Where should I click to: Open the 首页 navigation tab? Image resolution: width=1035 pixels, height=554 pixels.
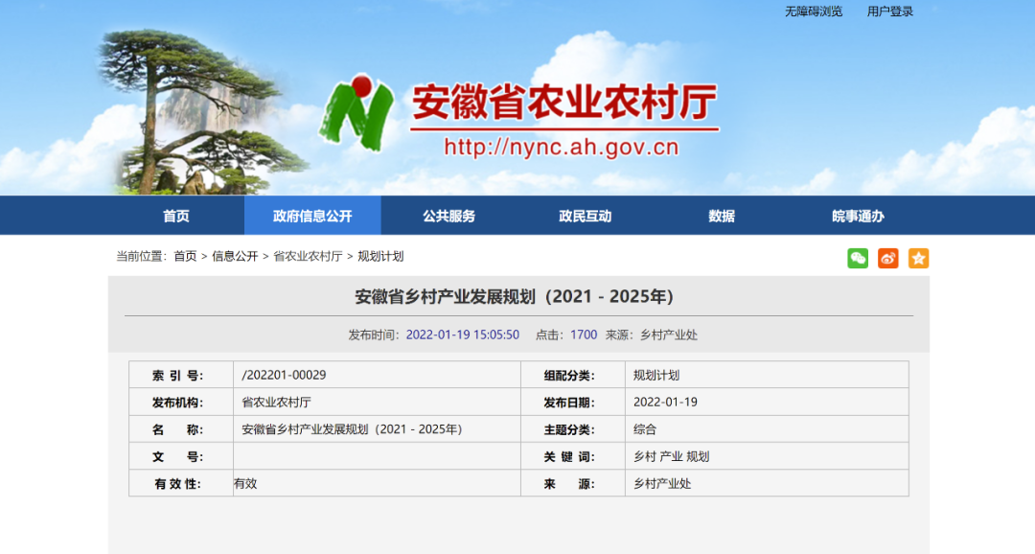point(176,216)
